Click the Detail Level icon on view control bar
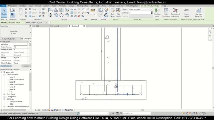Image resolution: width=214 pixels, height=120 pixels. click(43, 110)
